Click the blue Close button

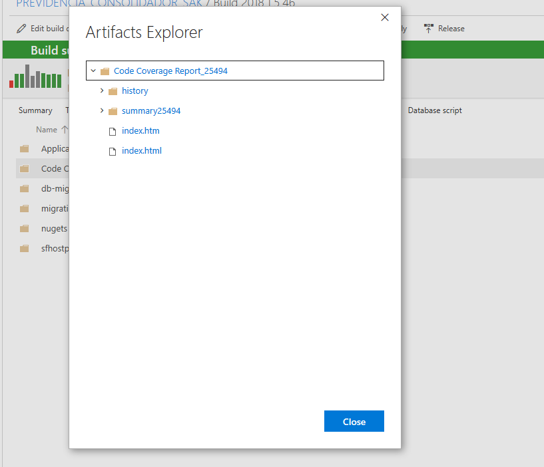coord(354,421)
